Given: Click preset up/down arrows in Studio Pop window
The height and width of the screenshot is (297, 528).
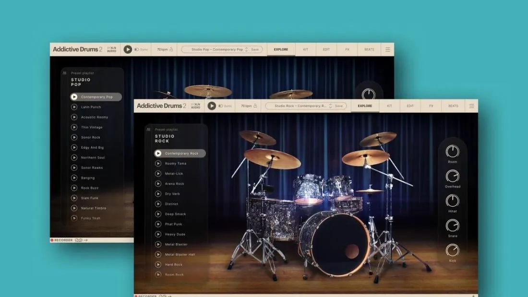Looking at the screenshot, I should point(247,49).
